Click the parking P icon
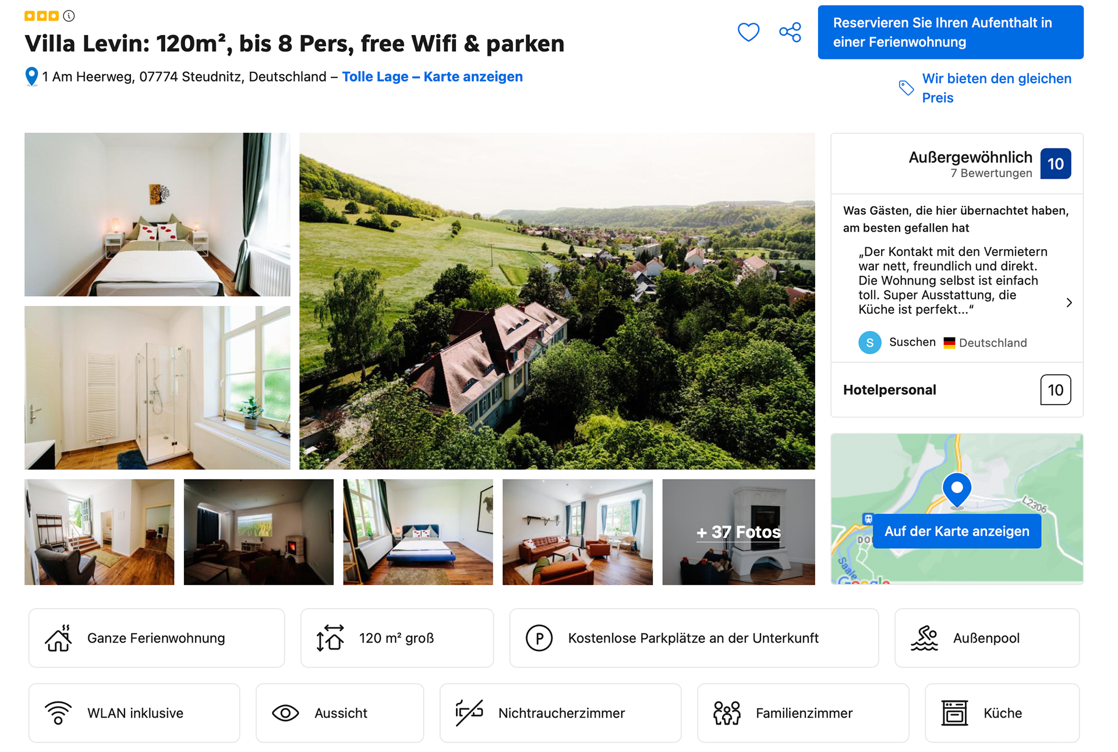Image resolution: width=1118 pixels, height=752 pixels. (539, 638)
